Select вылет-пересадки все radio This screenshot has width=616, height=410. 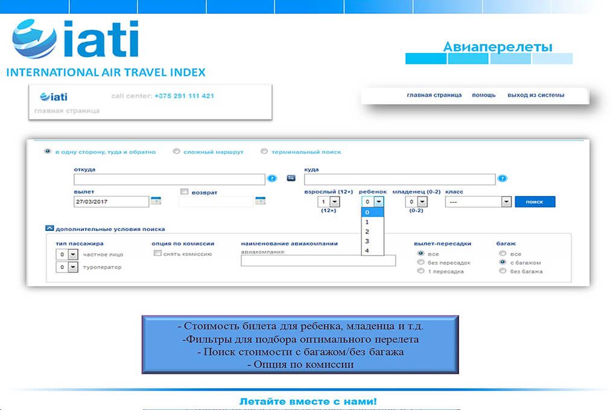coord(421,253)
